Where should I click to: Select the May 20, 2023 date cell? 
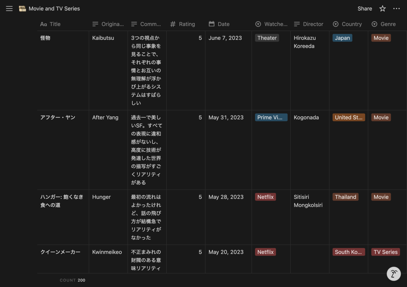click(x=228, y=259)
